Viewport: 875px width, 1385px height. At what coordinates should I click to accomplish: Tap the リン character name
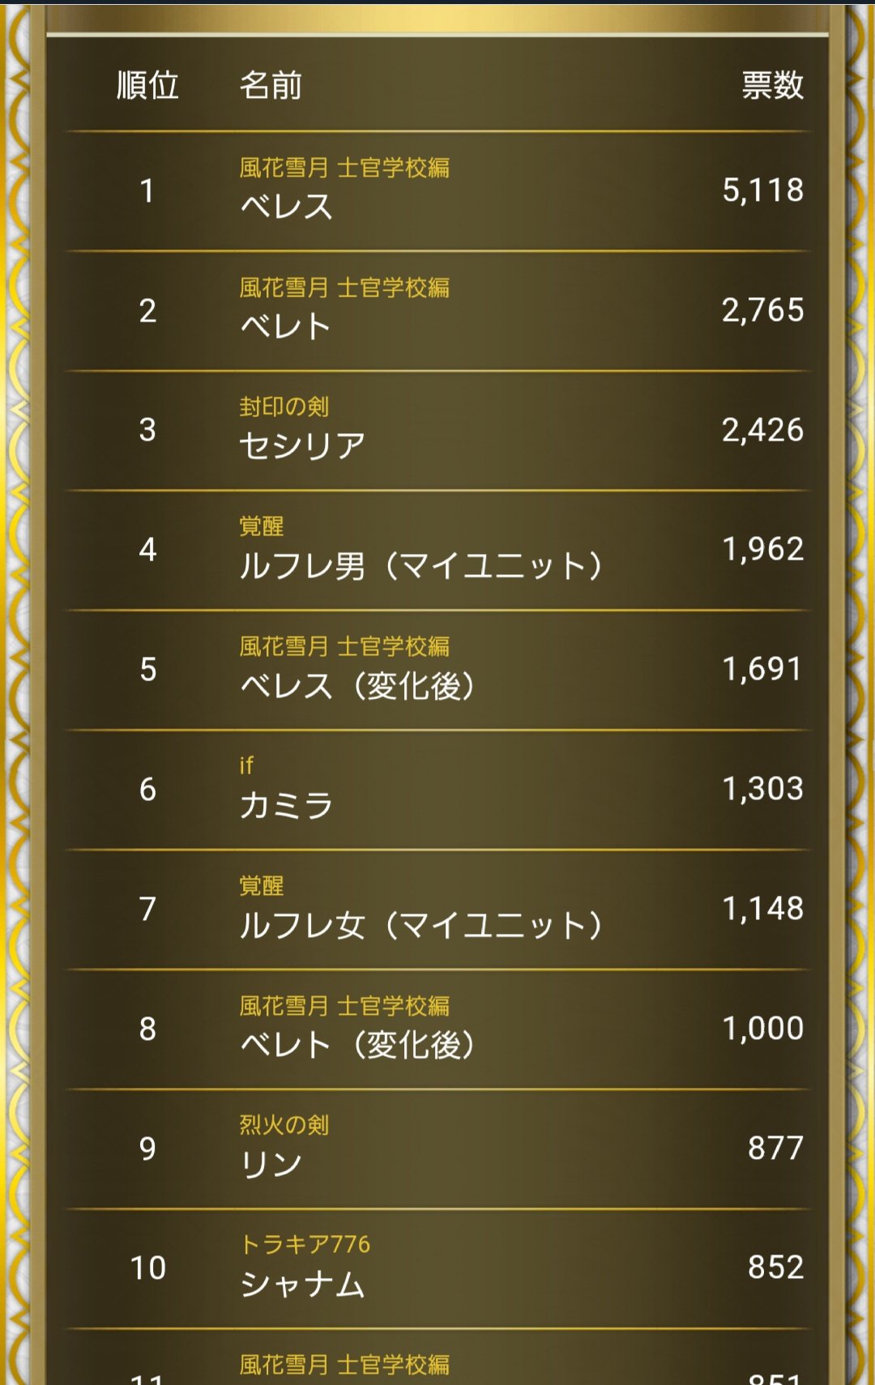[x=271, y=1165]
